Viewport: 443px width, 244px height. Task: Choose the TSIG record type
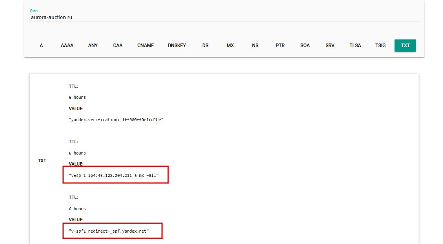[x=380, y=46]
